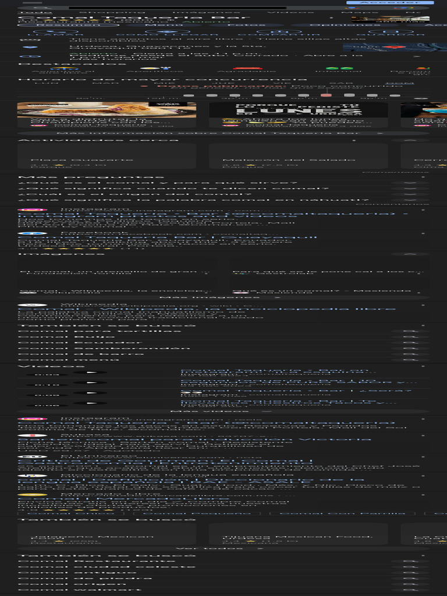The width and height of the screenshot is (447, 596).
Task: Open the Facebook favicon on Guayaquil result
Action: tap(33, 233)
